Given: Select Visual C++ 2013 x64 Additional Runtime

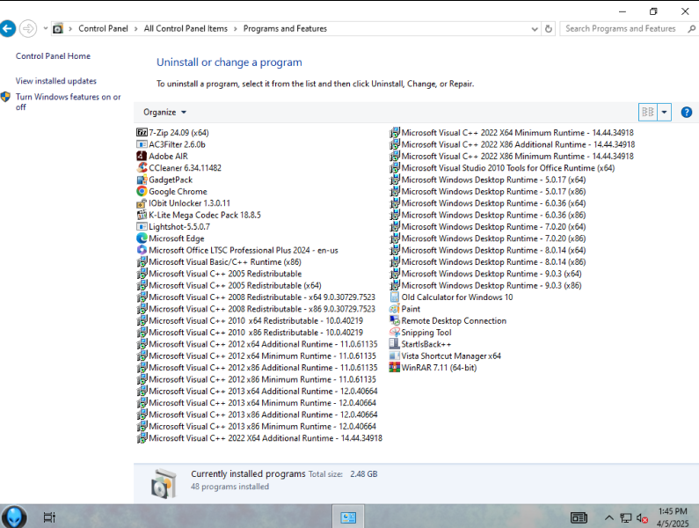Looking at the screenshot, I should pos(258,391).
